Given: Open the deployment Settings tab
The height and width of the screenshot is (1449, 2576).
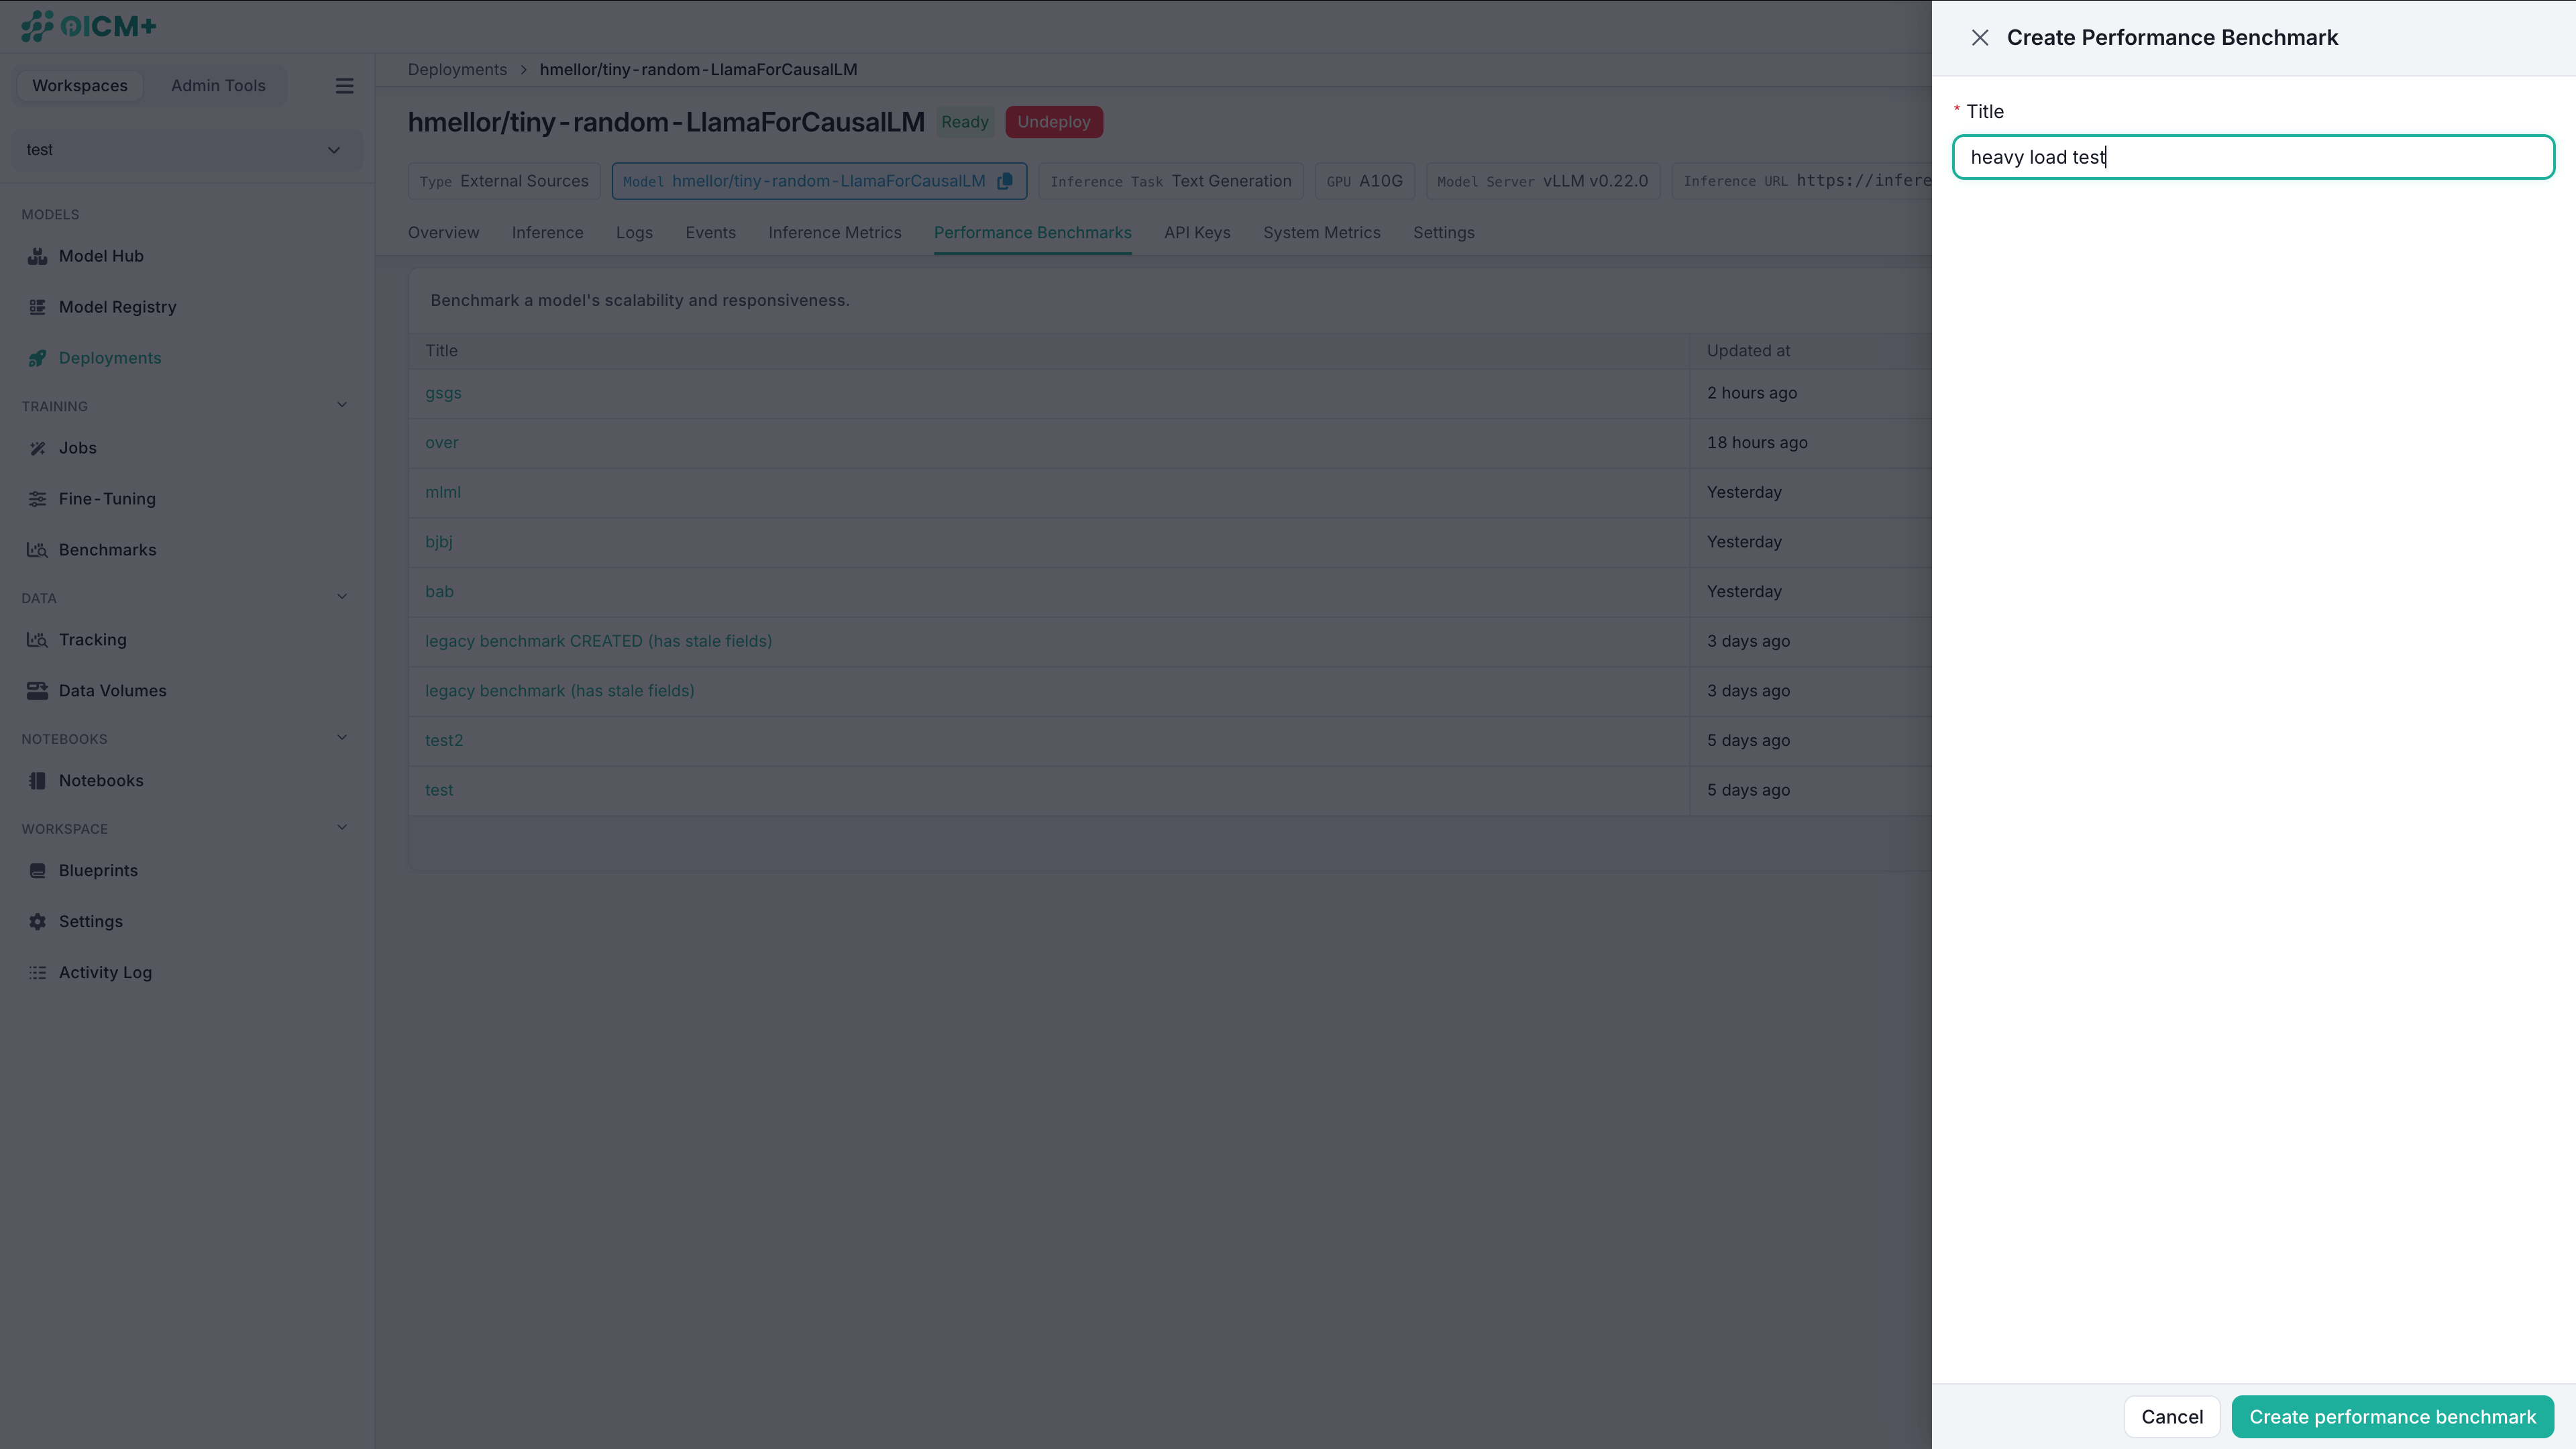Looking at the screenshot, I should [x=1444, y=233].
